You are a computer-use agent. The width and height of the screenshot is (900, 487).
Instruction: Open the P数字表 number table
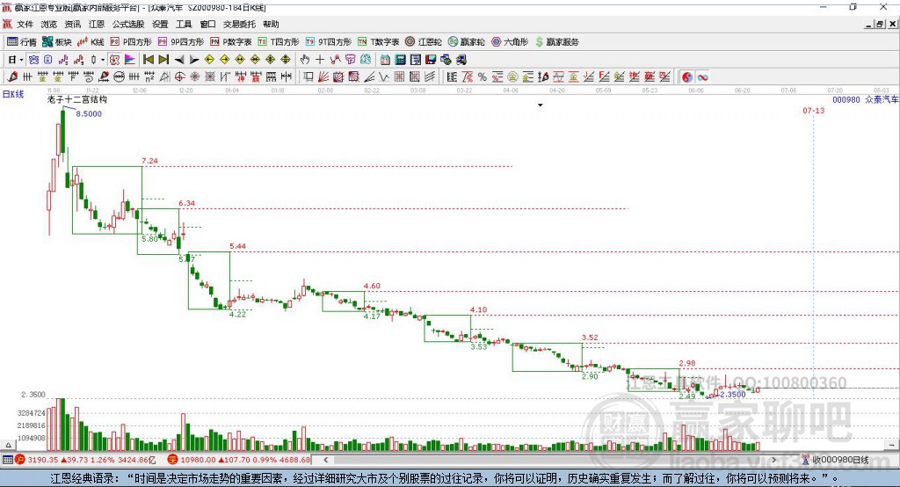coord(231,42)
